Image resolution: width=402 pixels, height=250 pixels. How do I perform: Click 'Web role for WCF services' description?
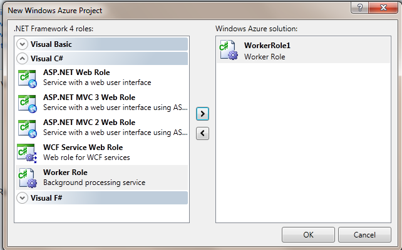[x=86, y=157]
